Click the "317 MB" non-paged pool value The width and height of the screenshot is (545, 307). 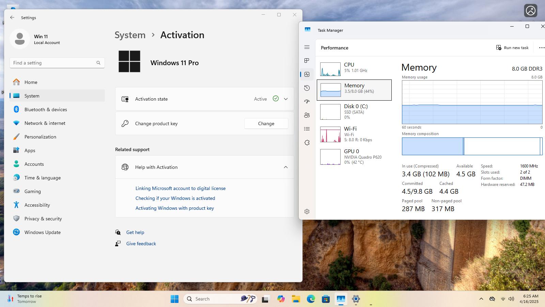tap(443, 209)
